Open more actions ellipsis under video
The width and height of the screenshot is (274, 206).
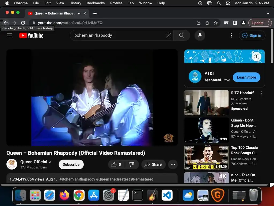pyautogui.click(x=173, y=164)
